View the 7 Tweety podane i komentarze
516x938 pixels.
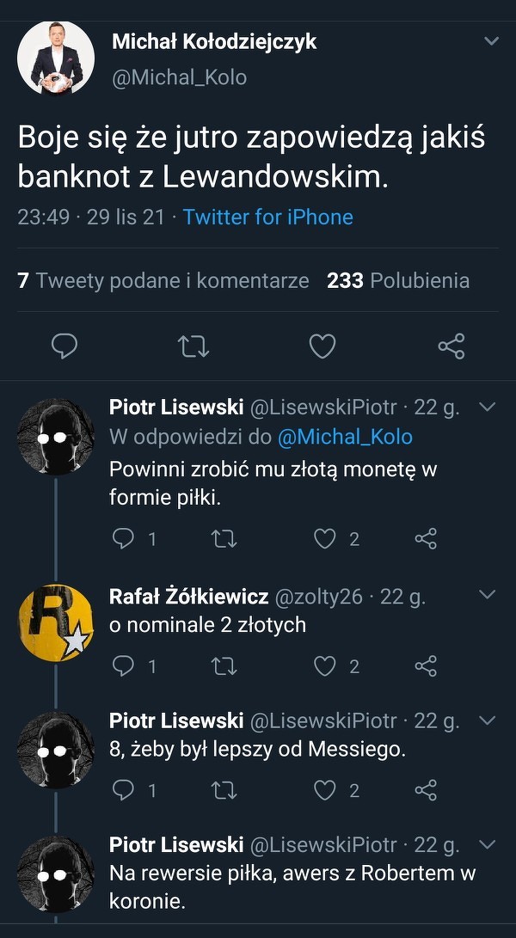163,280
